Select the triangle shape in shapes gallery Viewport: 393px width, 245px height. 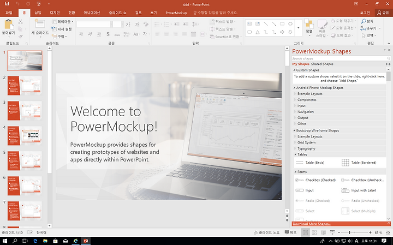(258, 32)
